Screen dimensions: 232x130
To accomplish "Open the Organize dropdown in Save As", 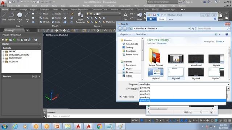I will coord(125,34).
